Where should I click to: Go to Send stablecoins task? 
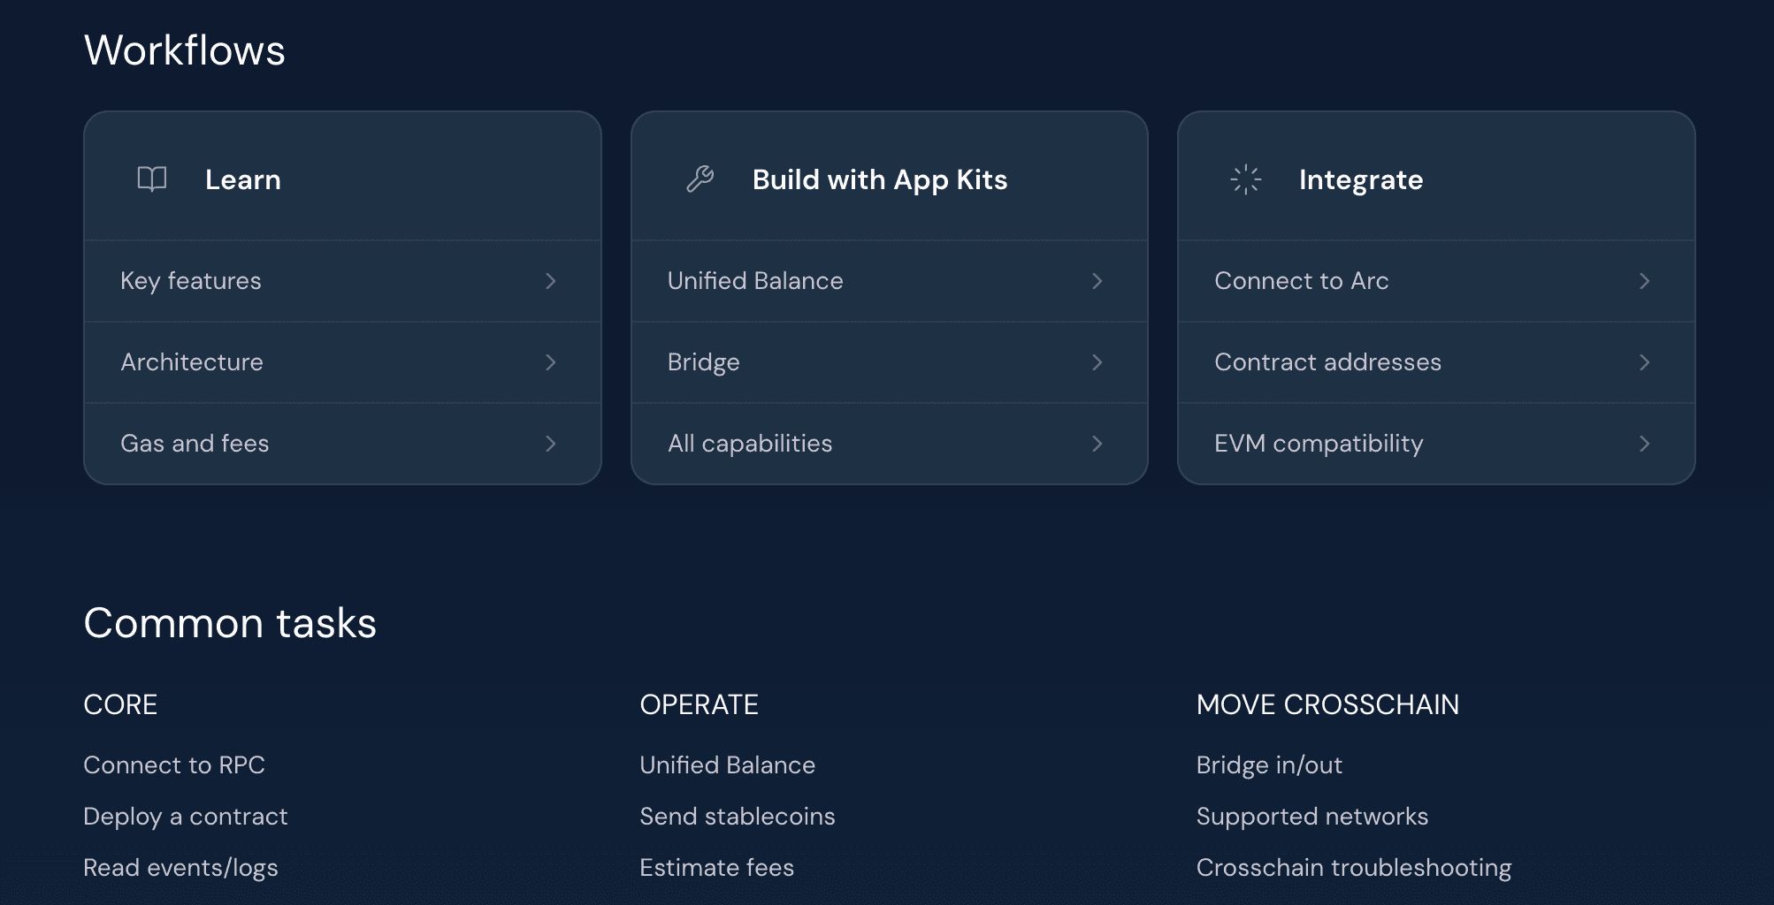tap(738, 816)
